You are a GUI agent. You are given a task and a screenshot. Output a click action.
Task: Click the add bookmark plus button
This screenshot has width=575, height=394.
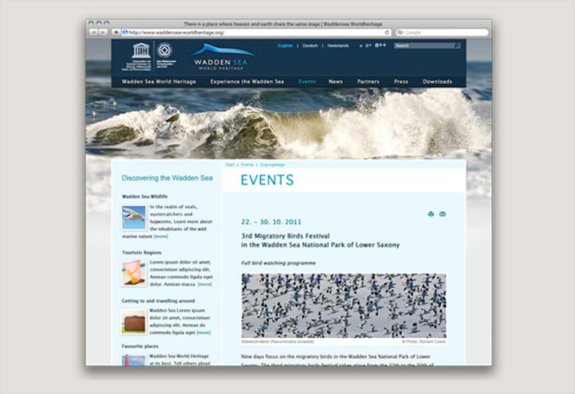116,32
